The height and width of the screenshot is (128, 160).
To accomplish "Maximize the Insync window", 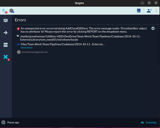I will click(149, 3).
